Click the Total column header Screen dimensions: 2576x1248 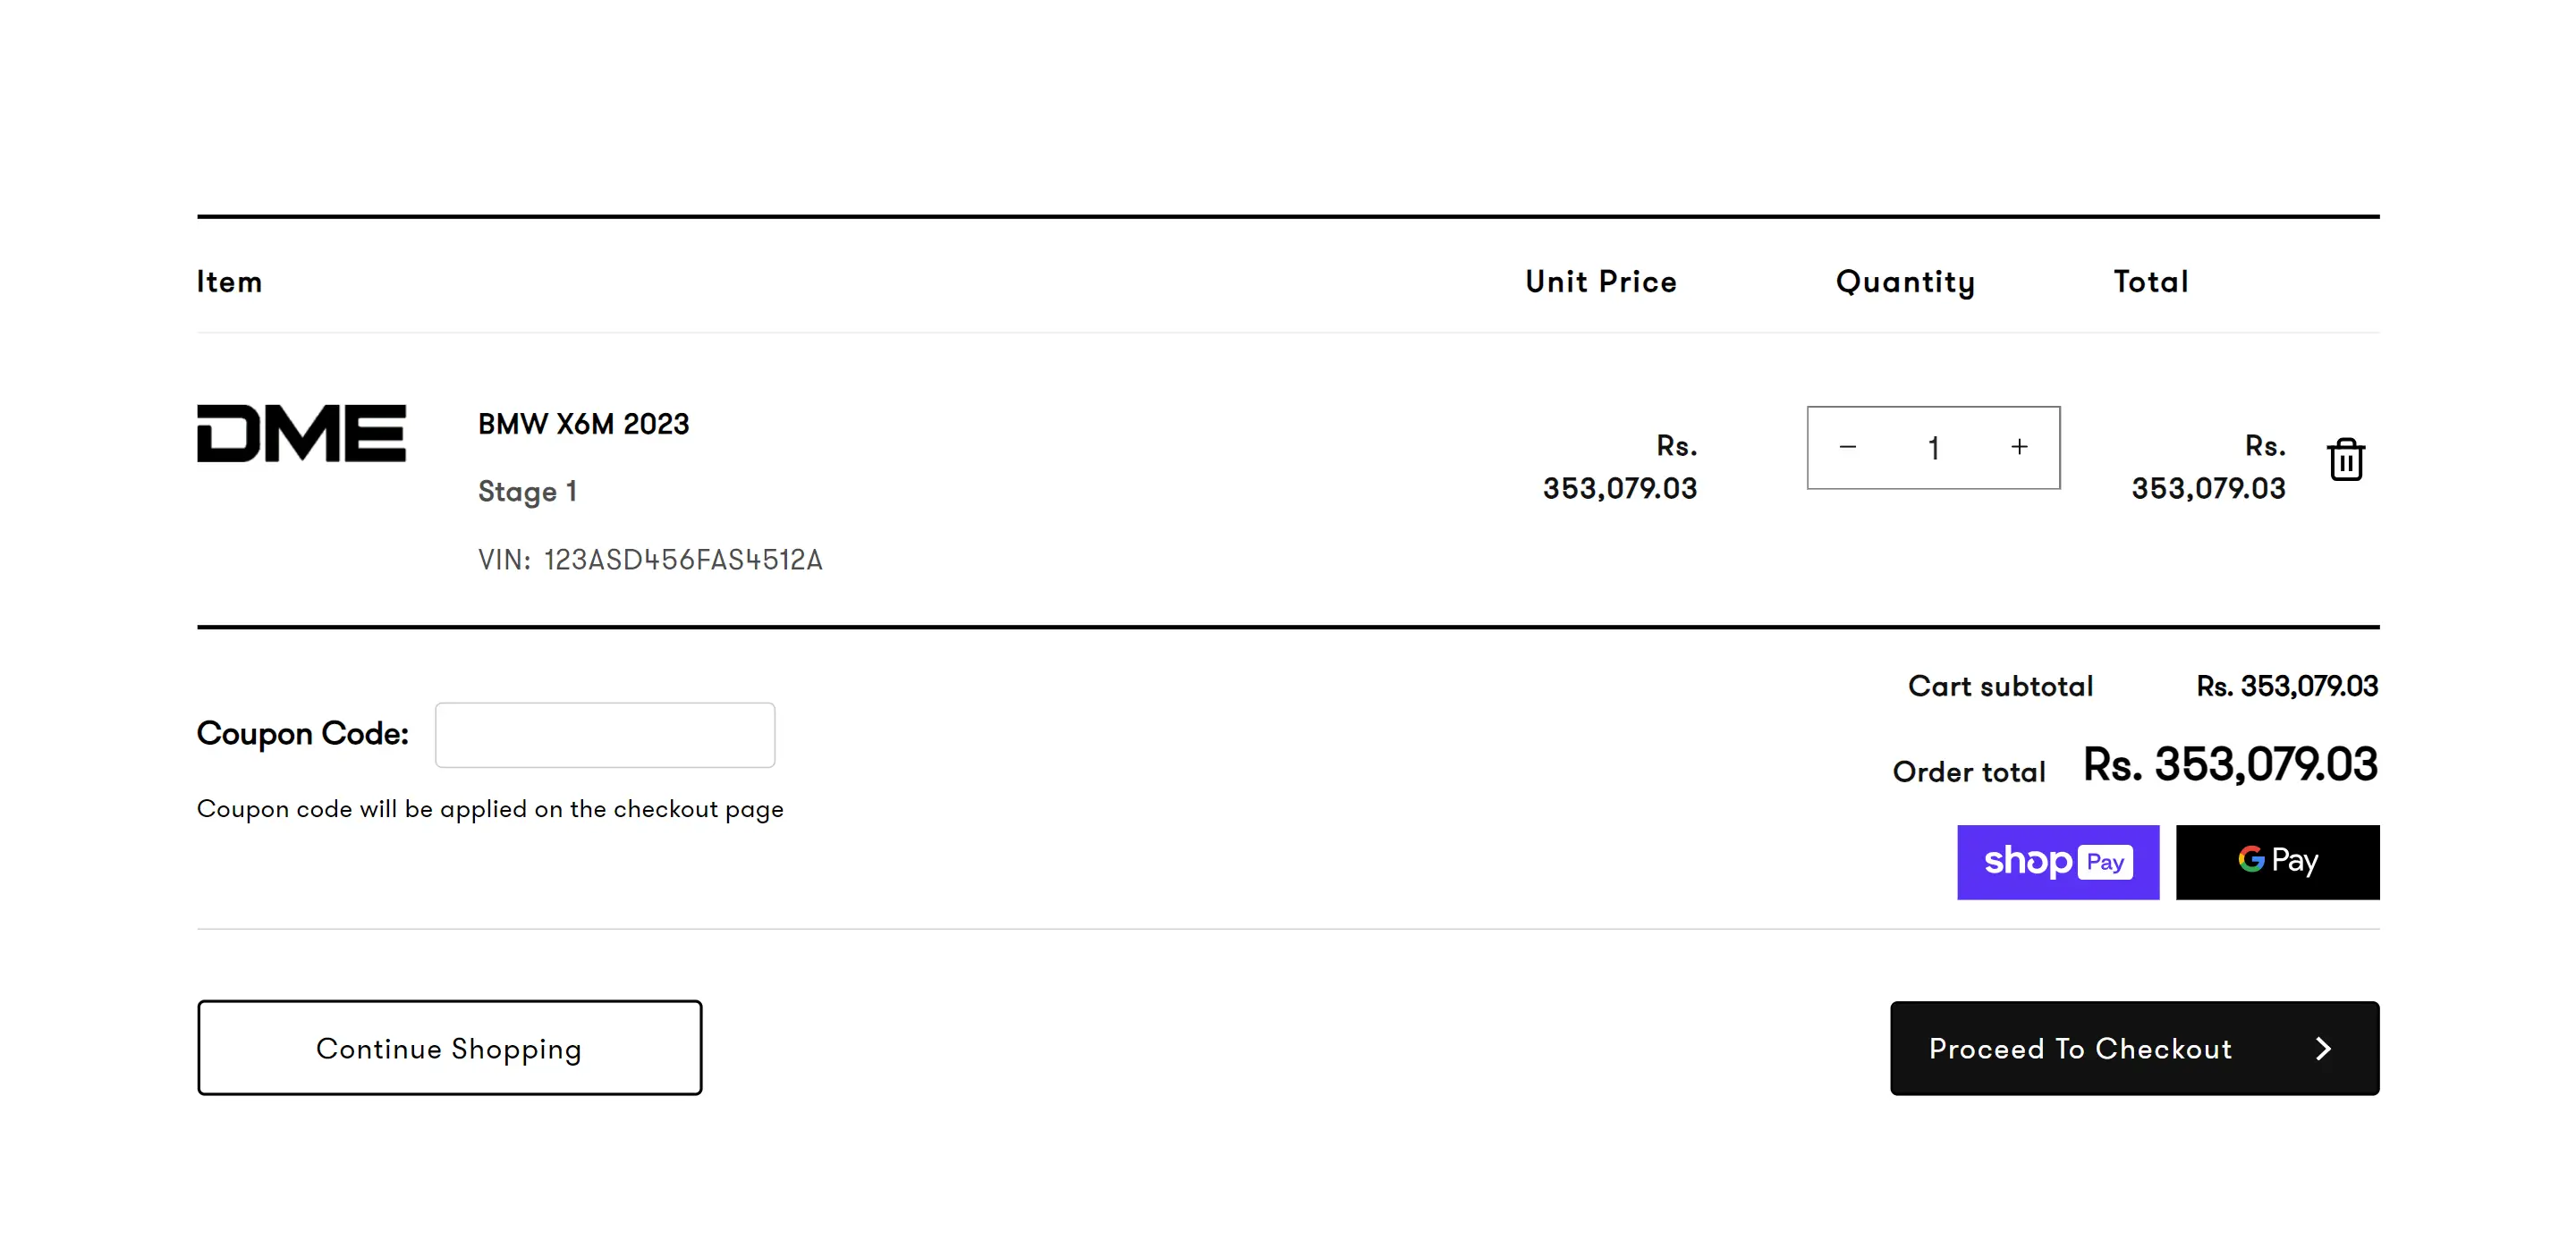coord(2150,282)
